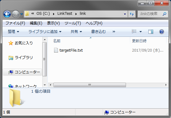
Task: Open the ファイル(F) menu
Action: pos(15,23)
